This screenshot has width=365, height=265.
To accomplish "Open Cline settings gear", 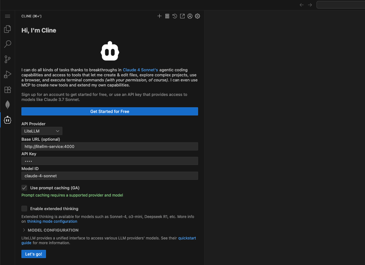I will click(x=197, y=16).
